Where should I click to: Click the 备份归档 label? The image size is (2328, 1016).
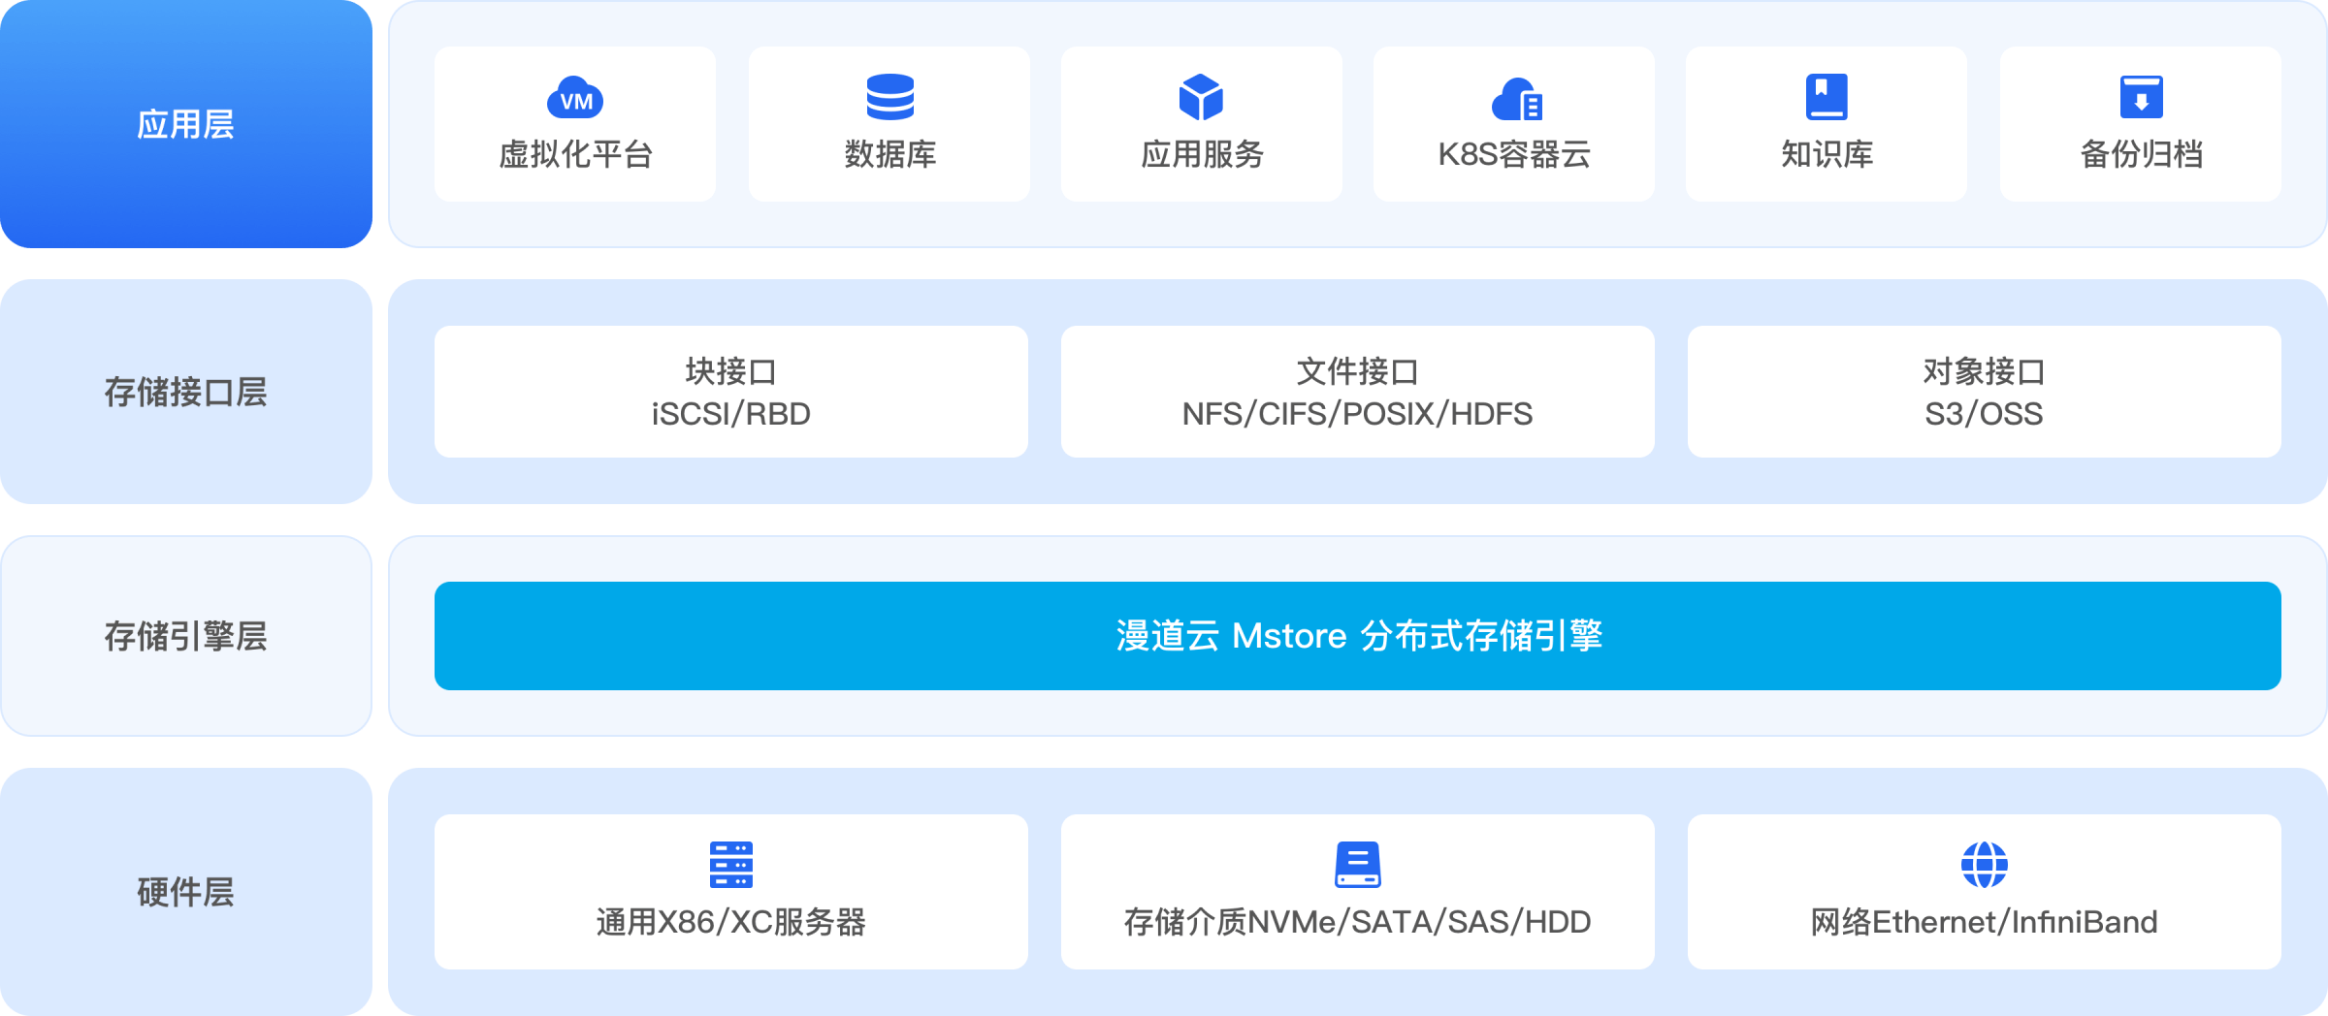click(2141, 154)
